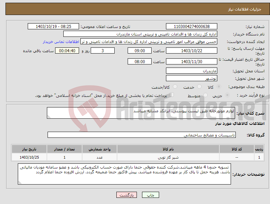Click the کد کالا column header
Image resolution: width=270 pixels, height=204 pixels.
pyautogui.click(x=237, y=149)
